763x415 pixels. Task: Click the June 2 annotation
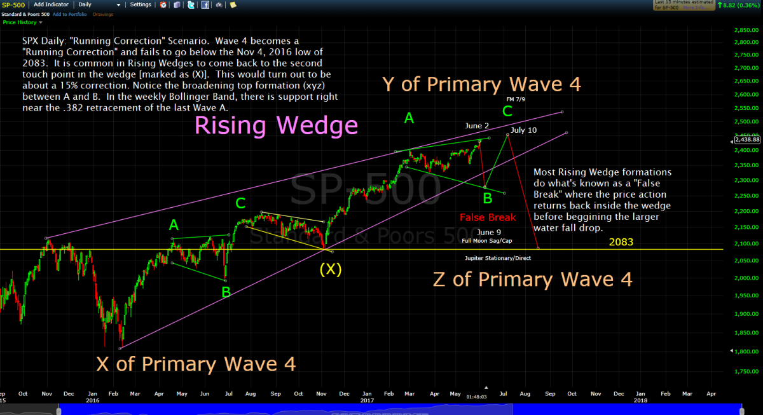[x=477, y=126]
